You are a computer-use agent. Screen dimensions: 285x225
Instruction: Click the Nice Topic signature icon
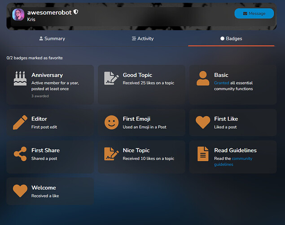[x=111, y=154]
